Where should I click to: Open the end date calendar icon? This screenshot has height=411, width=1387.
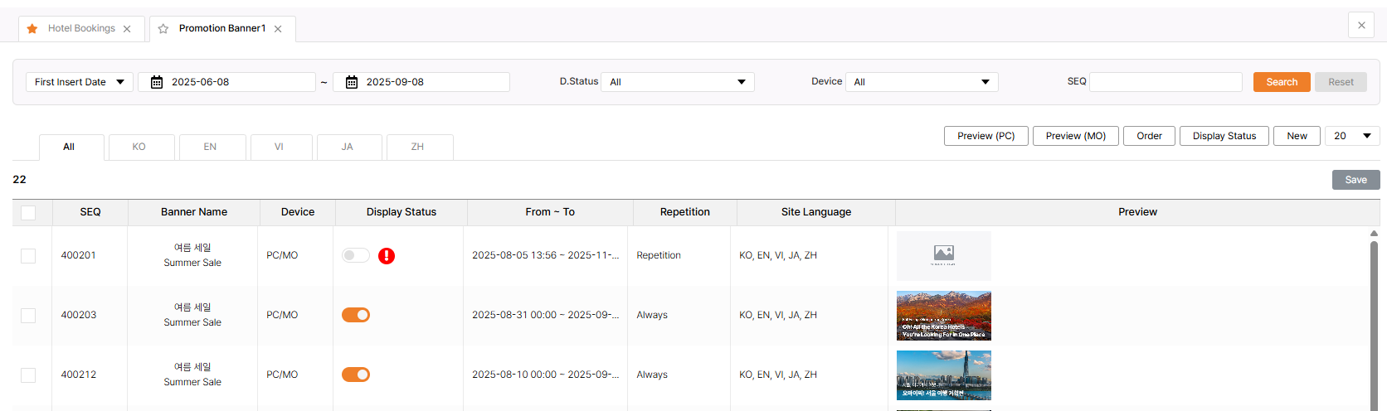(x=352, y=82)
